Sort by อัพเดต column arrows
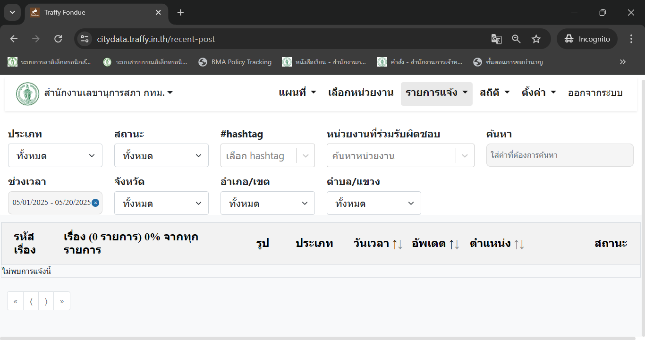This screenshot has width=645, height=340. coord(454,244)
